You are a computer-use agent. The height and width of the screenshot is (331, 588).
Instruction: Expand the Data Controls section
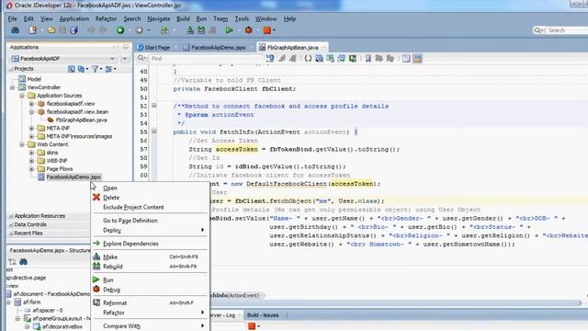[x=11, y=224]
